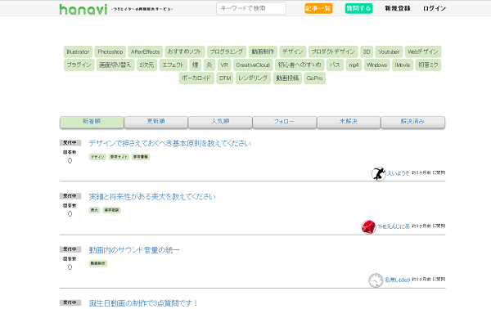Select the 3D tag
This screenshot has height=309, width=491.
point(367,51)
